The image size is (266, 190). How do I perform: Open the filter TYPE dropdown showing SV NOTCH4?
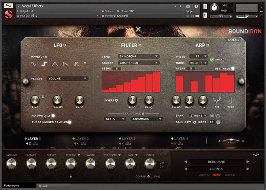(138, 57)
